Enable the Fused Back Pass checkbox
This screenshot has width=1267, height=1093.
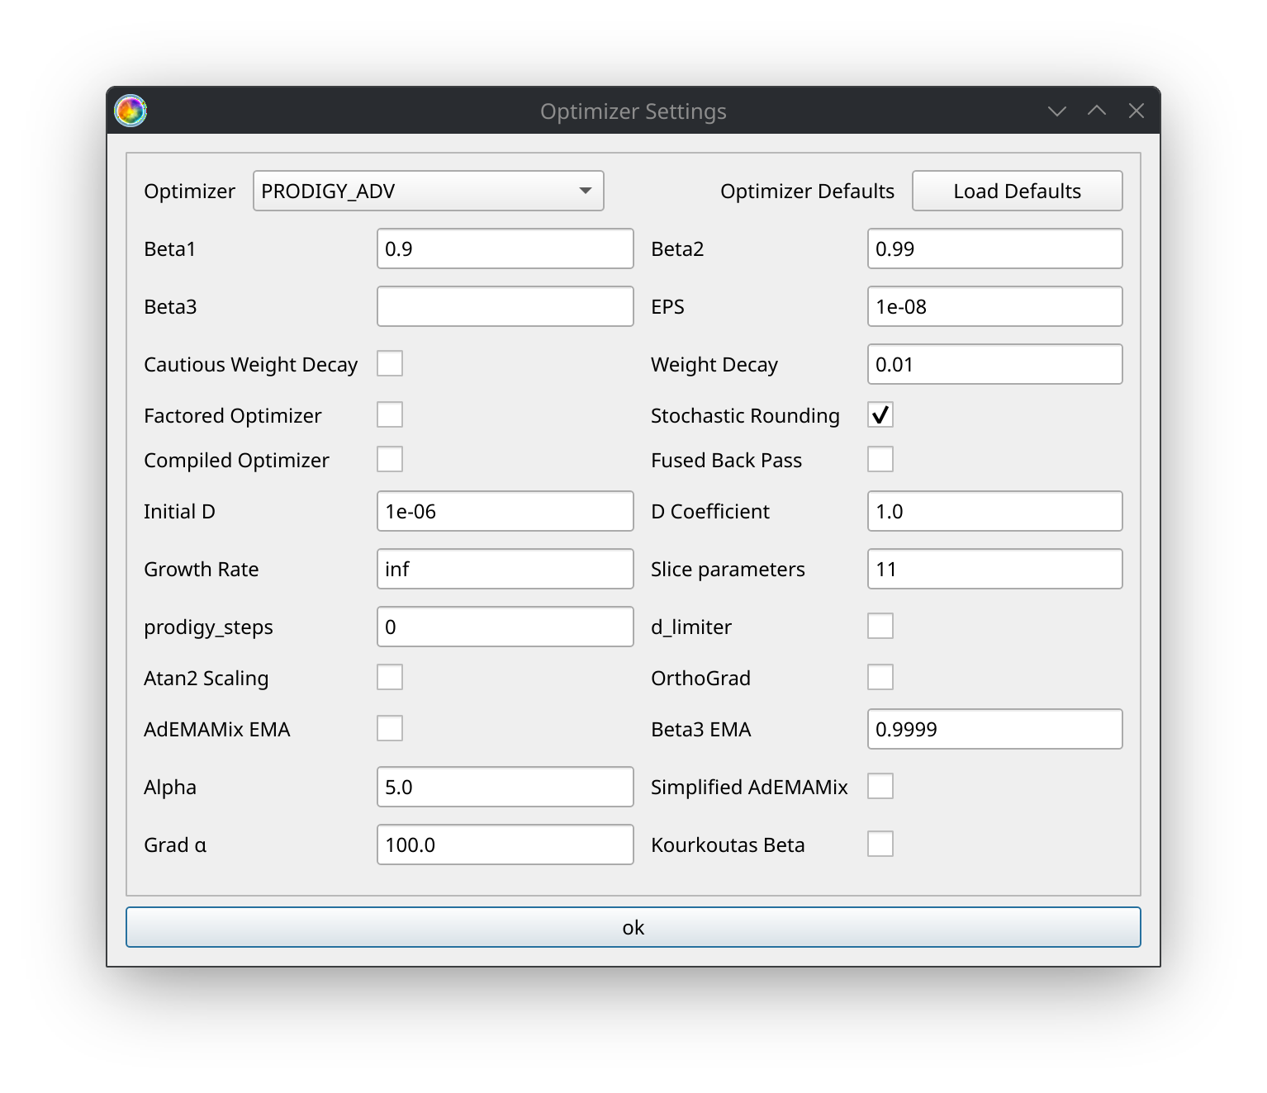tap(880, 459)
